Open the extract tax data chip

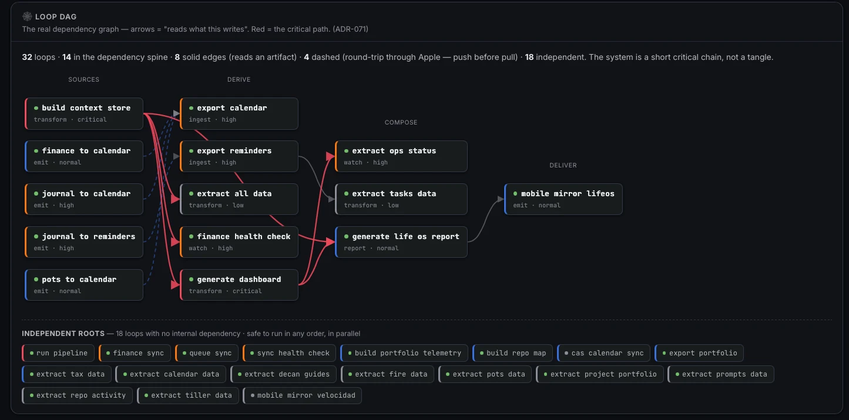66,374
